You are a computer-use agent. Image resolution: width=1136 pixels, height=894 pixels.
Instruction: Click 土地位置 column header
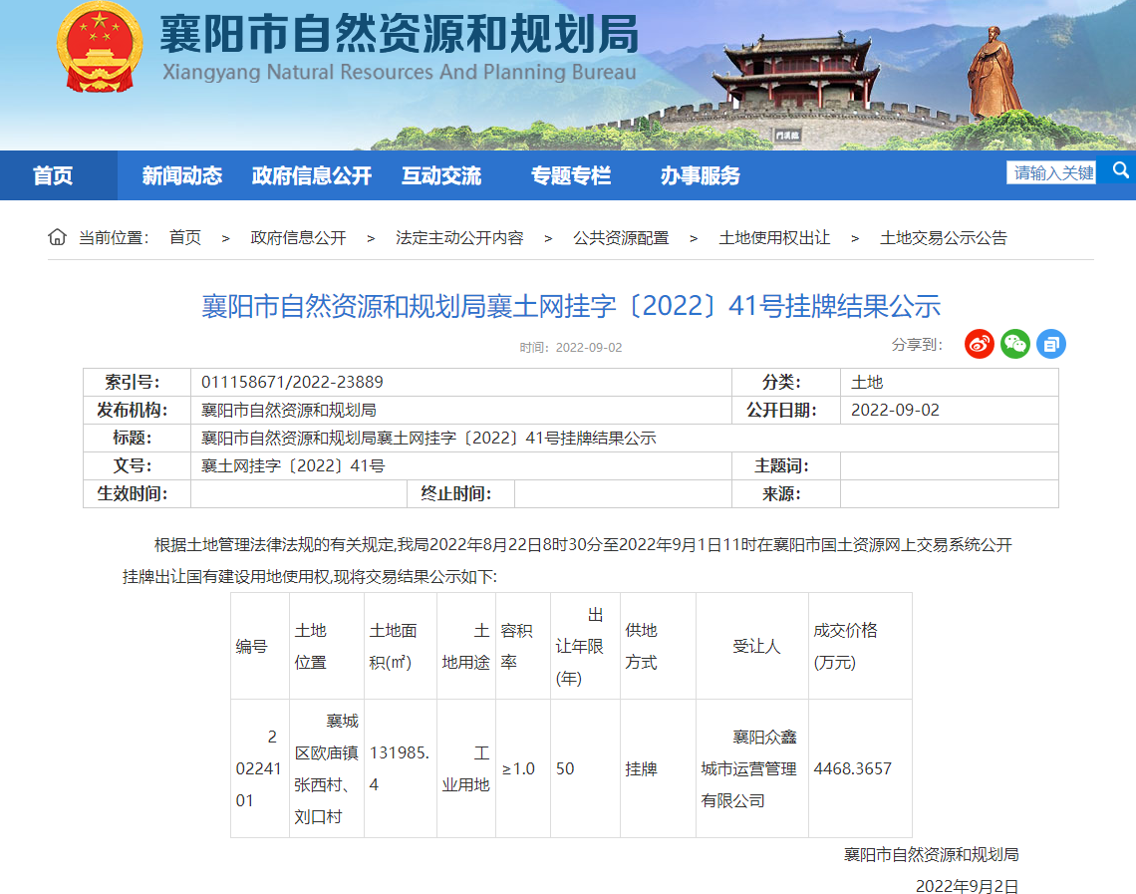(327, 646)
